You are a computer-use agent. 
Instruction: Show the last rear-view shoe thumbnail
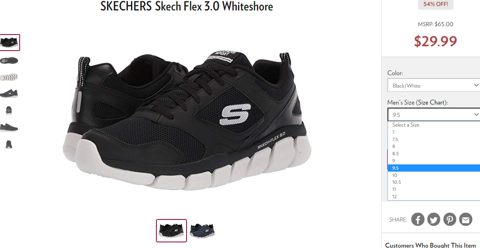(9, 144)
